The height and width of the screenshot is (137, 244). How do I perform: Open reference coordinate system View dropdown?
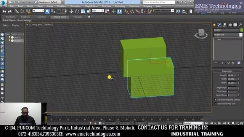point(98,11)
